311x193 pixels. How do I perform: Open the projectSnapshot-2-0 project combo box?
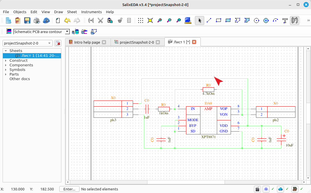pos(28,43)
